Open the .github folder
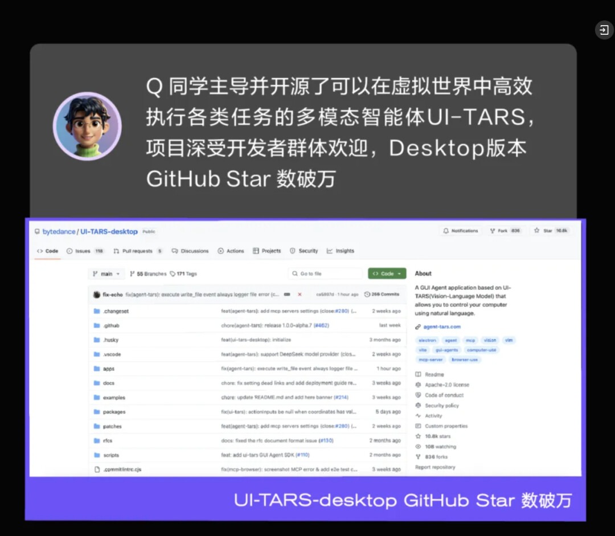The height and width of the screenshot is (536, 615). tap(111, 326)
